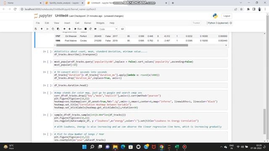This screenshot has width=269, height=151.
Task: Select the sns.regplot code cell
Action: [140, 121]
